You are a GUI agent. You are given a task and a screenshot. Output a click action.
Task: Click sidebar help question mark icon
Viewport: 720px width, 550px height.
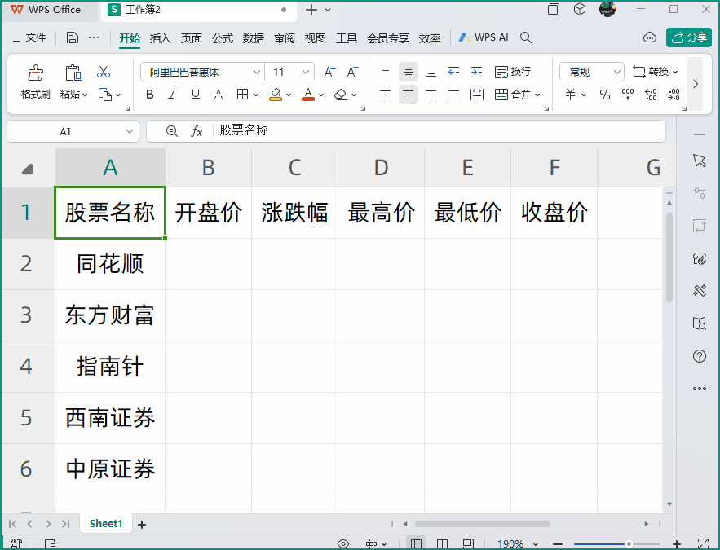pos(700,356)
